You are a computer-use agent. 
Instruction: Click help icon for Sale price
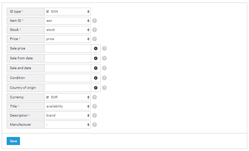click(x=104, y=48)
